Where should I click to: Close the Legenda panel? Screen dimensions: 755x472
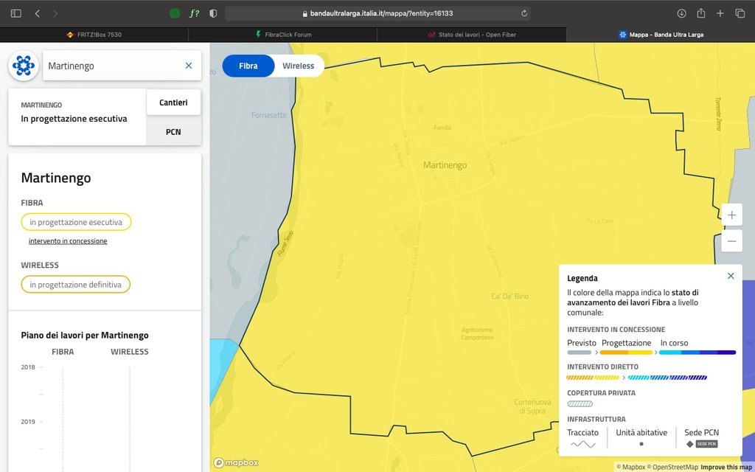tap(731, 276)
